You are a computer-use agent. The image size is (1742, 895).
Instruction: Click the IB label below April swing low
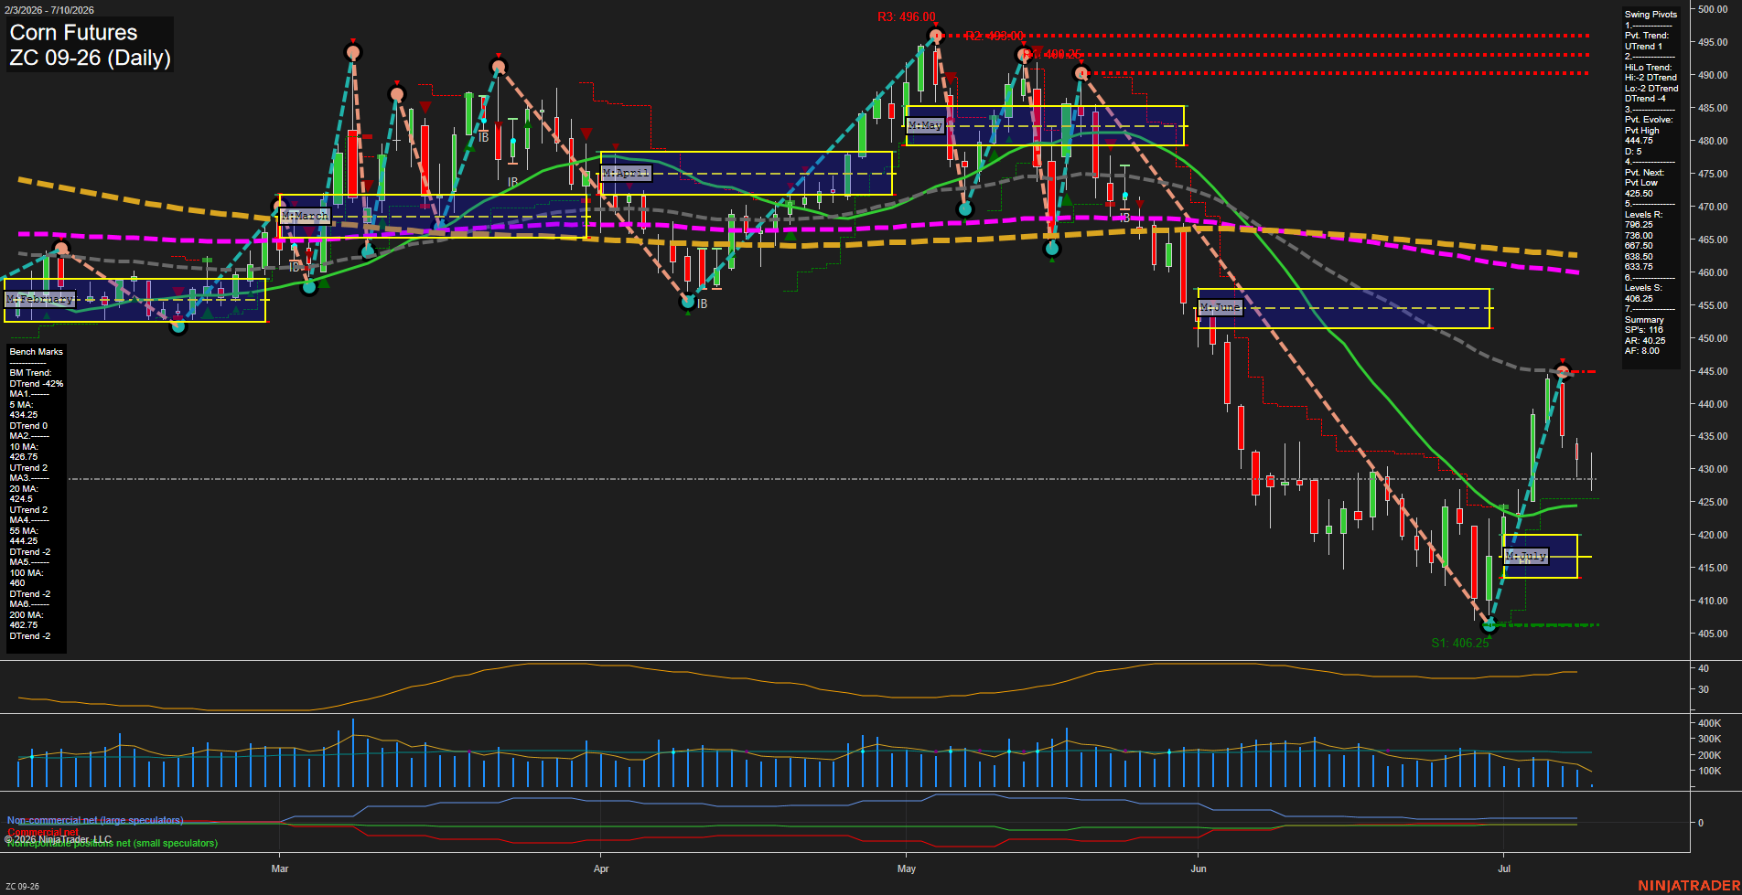pyautogui.click(x=702, y=304)
